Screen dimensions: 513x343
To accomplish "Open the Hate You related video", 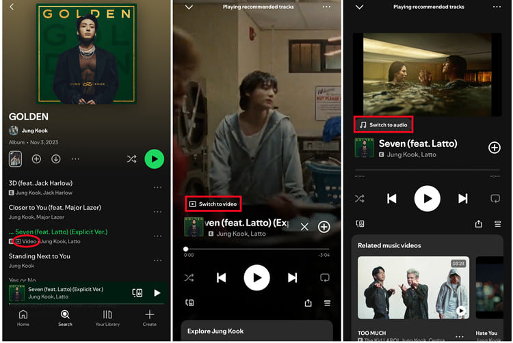I will 490,288.
